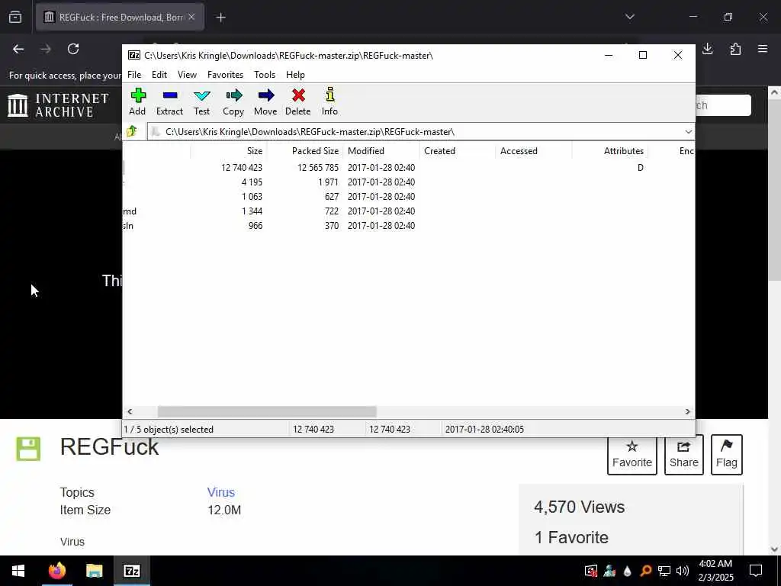Image resolution: width=781 pixels, height=586 pixels.
Task: Expand the 7-Zip address path dropdown
Action: [x=688, y=131]
